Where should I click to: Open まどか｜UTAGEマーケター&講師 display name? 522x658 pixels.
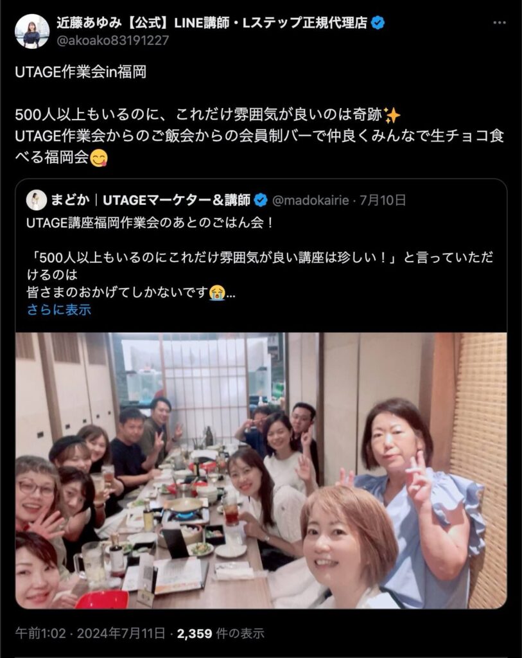click(x=150, y=200)
